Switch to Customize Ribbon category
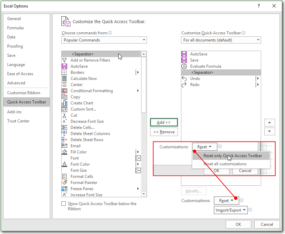 pos(27,93)
